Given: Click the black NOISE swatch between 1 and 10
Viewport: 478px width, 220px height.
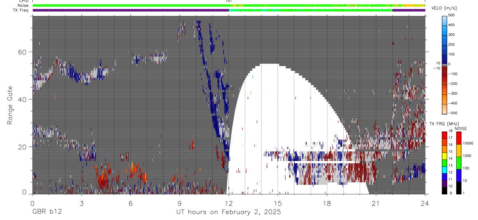Looking at the screenshot, I should (459, 187).
